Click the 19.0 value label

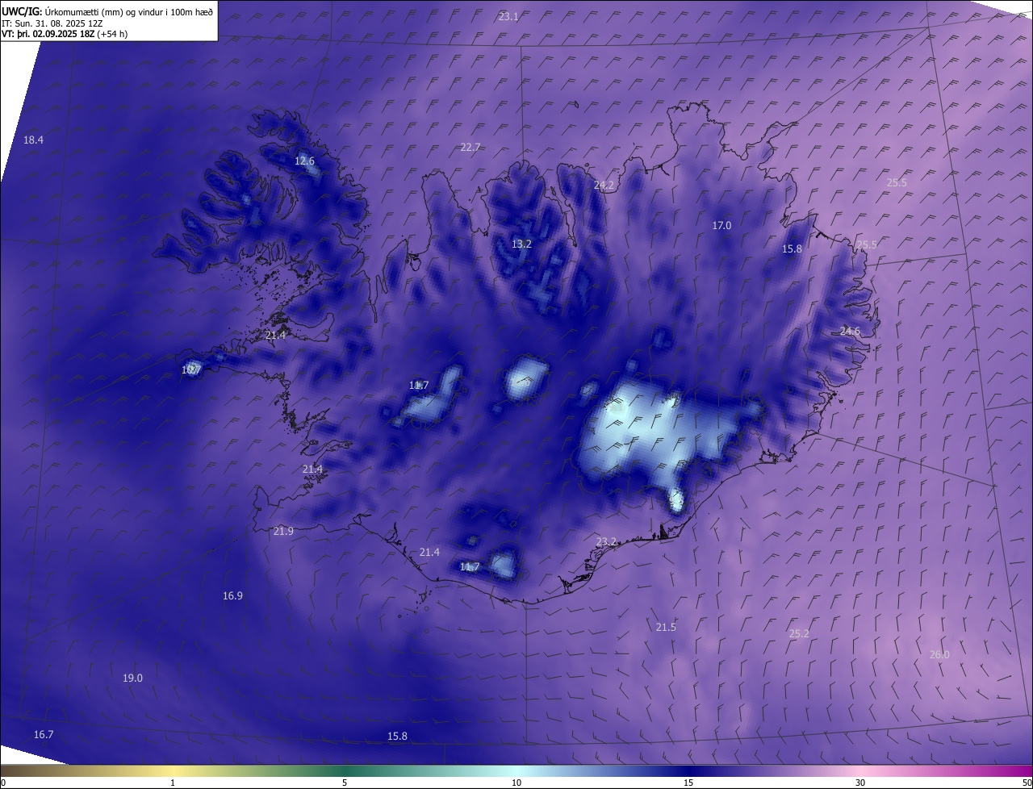tap(132, 678)
